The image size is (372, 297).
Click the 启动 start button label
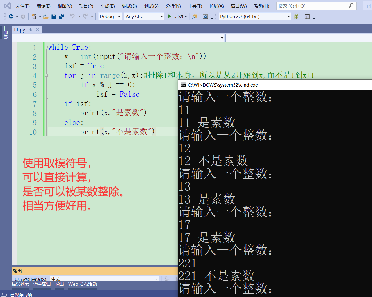pyautogui.click(x=179, y=17)
